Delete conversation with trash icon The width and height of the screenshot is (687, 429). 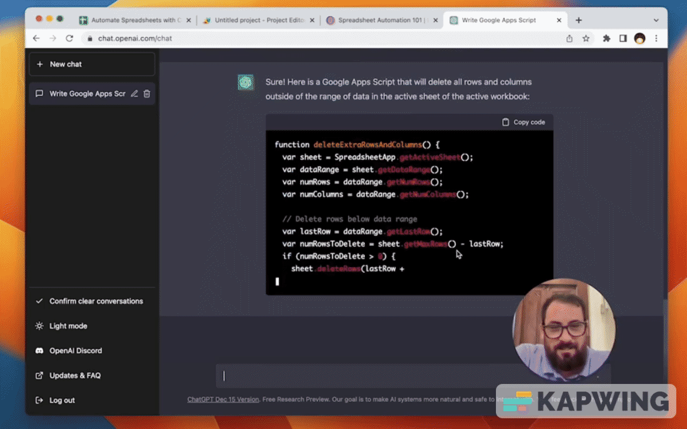147,94
